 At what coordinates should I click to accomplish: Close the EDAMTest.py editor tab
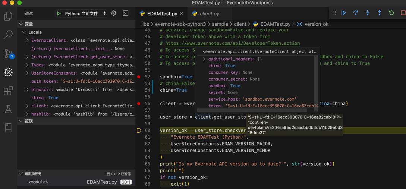[182, 14]
